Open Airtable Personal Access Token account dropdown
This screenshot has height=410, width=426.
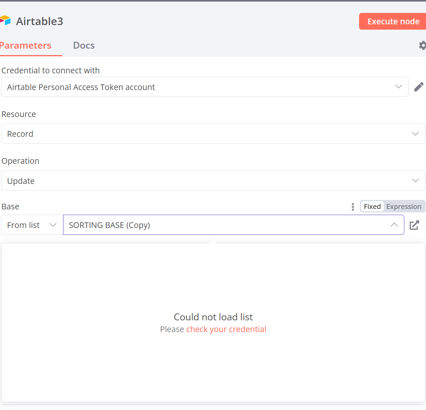pos(198,87)
